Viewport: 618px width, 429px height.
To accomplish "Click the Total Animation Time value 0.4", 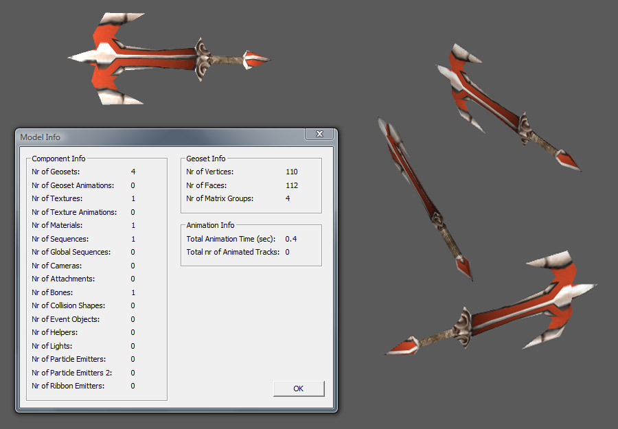I will tap(291, 239).
